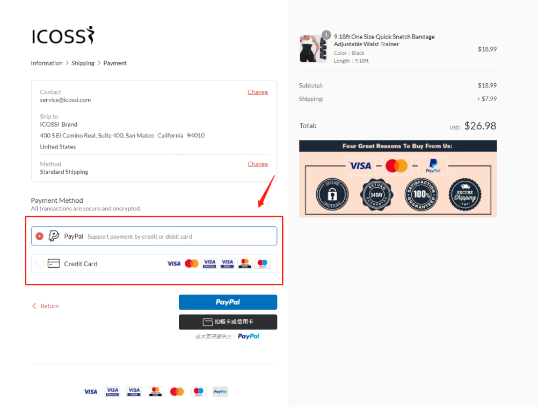Click the waist trainer product thumbnail
Image resolution: width=538 pixels, height=418 pixels.
tap(313, 49)
